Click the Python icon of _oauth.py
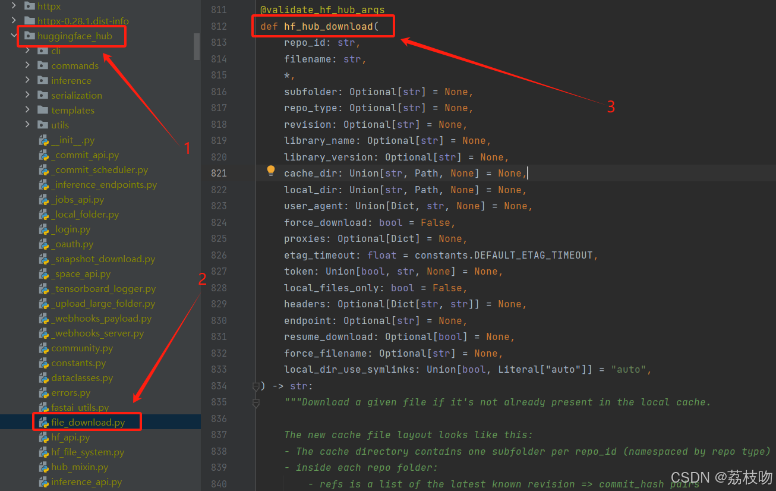Image resolution: width=776 pixels, height=491 pixels. pyautogui.click(x=44, y=244)
